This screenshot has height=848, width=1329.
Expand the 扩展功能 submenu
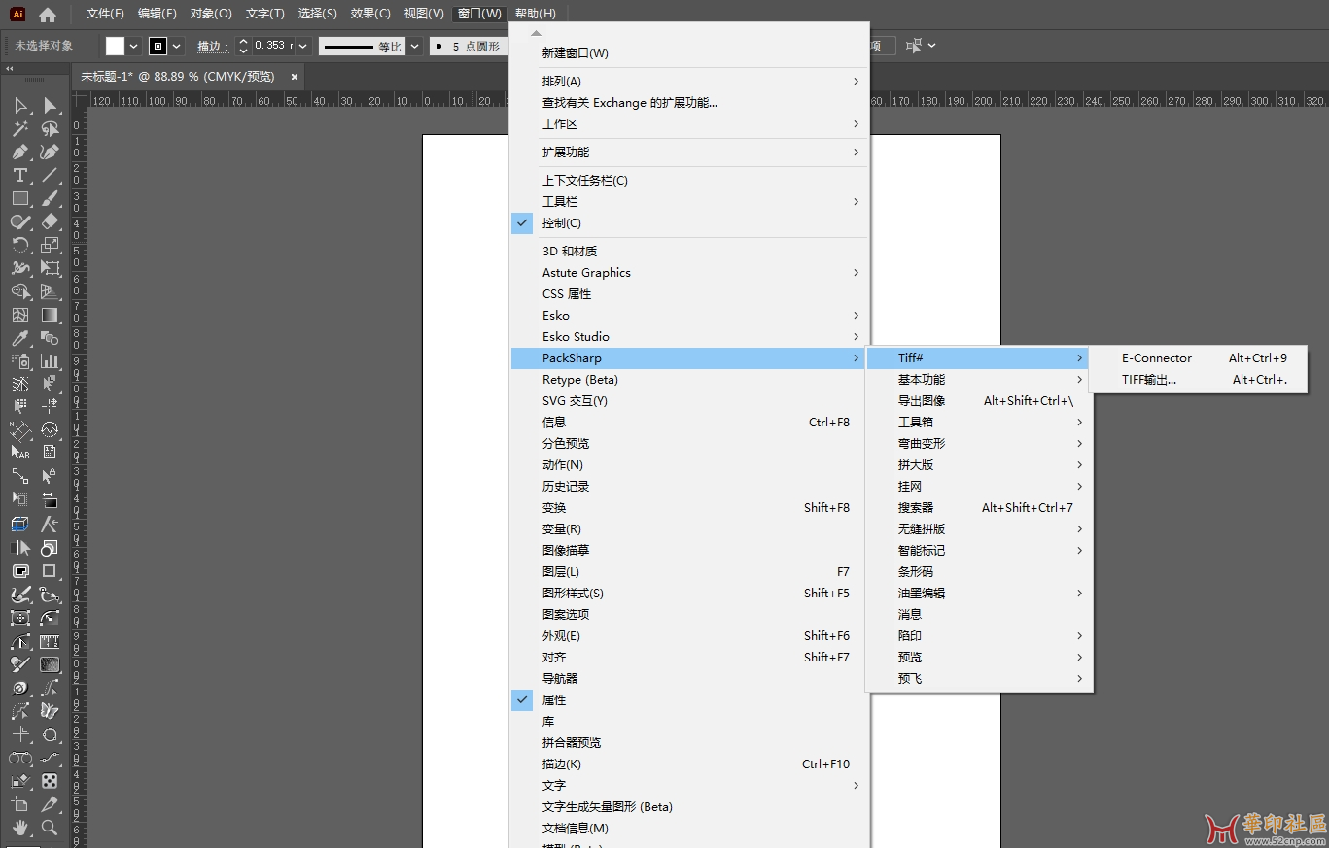coord(689,153)
